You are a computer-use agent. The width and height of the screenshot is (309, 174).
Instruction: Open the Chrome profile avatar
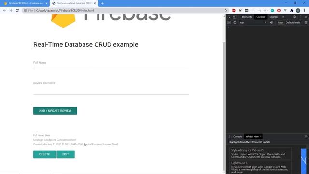tap(298, 11)
